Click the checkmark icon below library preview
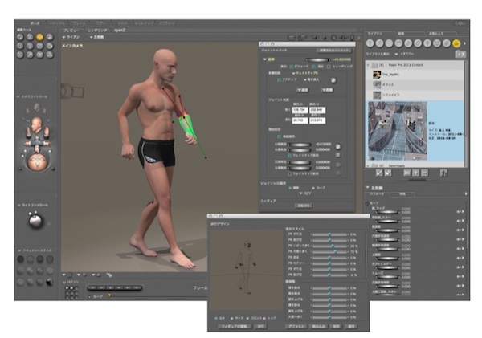Viewport: 482px width, 338px height. point(378,172)
